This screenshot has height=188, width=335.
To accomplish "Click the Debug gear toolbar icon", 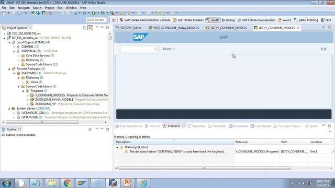I will pyautogui.click(x=85, y=13).
